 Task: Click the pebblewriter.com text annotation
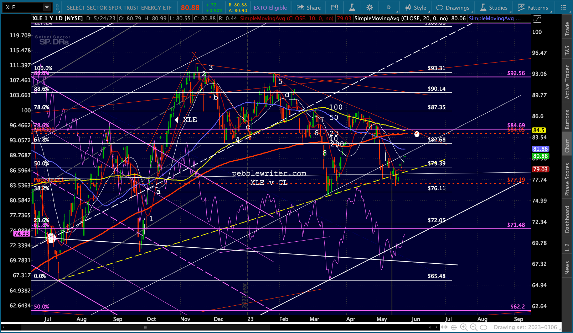tap(269, 173)
